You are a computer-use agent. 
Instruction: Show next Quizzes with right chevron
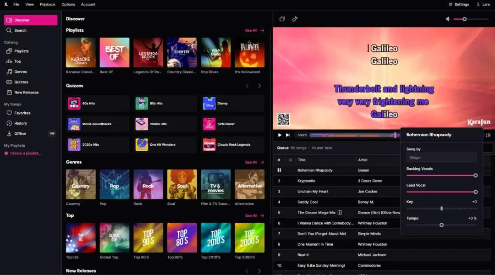259,86
